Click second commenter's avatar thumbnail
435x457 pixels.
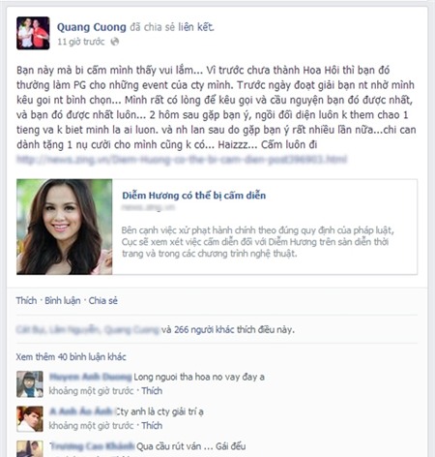pos(30,419)
